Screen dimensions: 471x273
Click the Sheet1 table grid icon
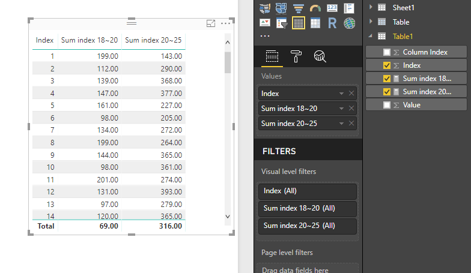coord(382,7)
